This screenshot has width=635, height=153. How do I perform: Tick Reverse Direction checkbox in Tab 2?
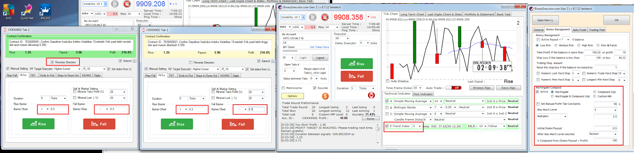(x=52, y=62)
